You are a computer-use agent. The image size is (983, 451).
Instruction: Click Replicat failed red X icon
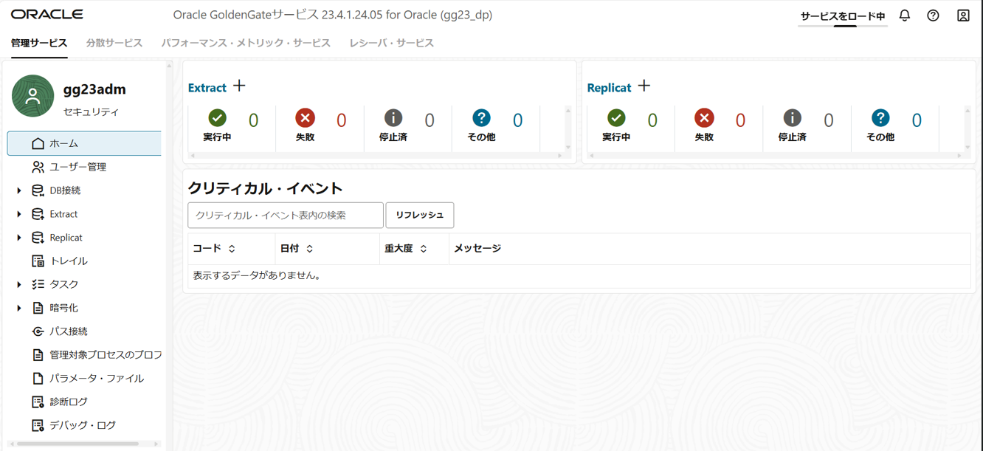pyautogui.click(x=704, y=118)
